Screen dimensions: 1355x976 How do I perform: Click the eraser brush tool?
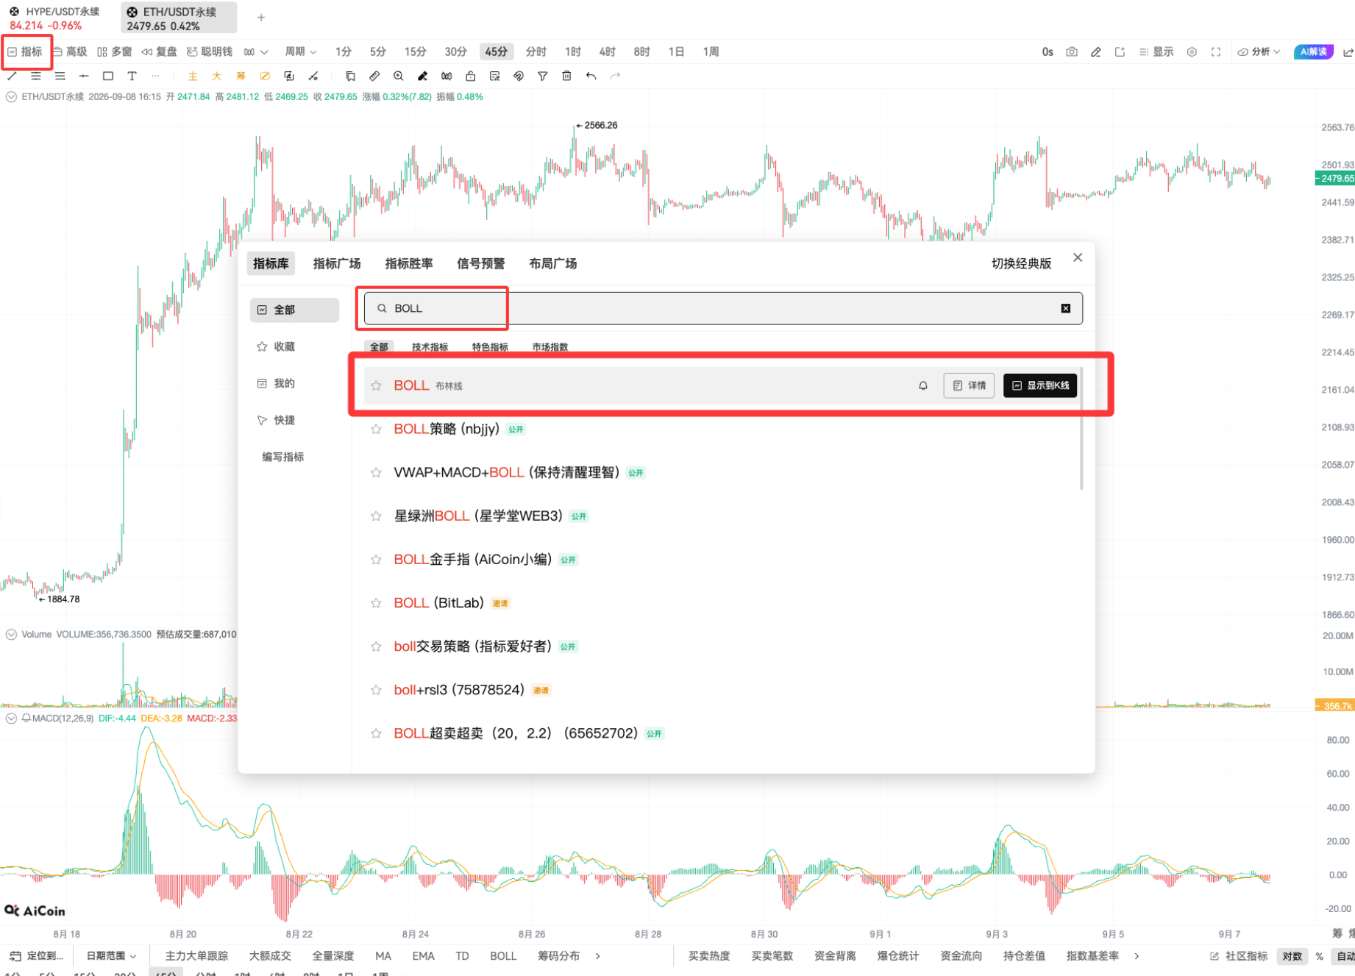pos(422,76)
